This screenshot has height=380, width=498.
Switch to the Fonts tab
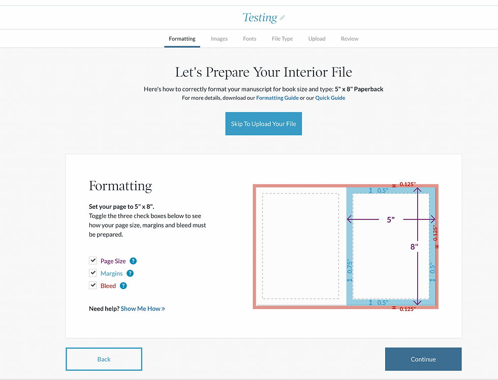click(x=250, y=39)
